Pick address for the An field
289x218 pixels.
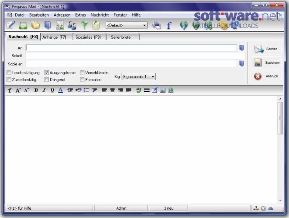click(x=241, y=48)
